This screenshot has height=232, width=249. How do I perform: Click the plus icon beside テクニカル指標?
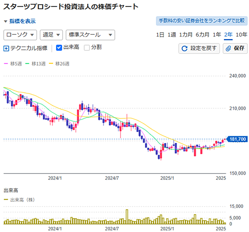coord(6,48)
